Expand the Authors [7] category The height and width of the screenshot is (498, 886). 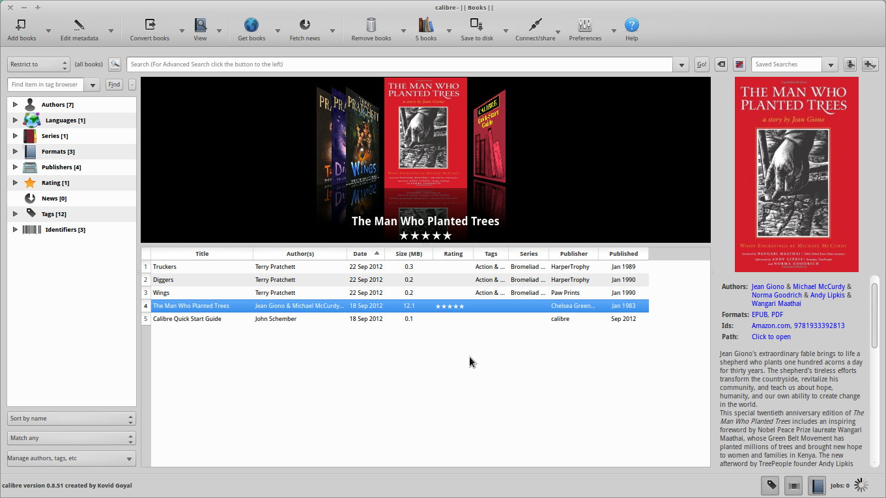pos(15,104)
